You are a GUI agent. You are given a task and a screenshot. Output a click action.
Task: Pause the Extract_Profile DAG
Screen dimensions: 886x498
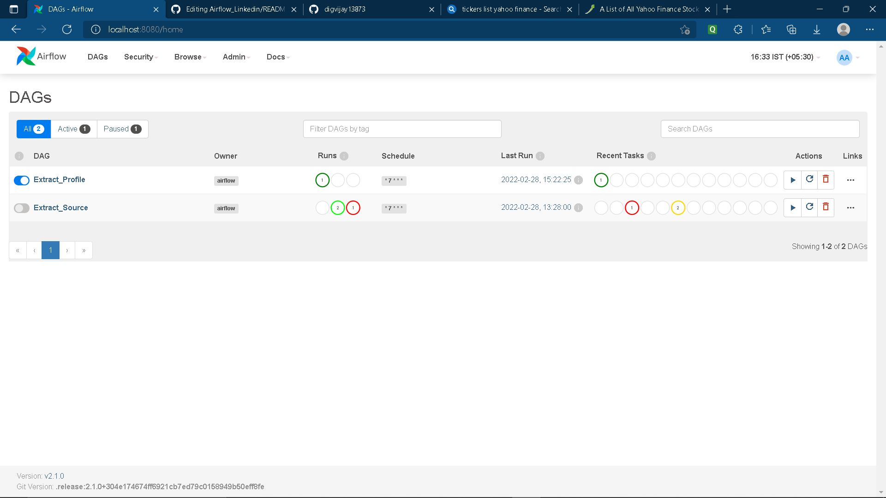(x=21, y=180)
